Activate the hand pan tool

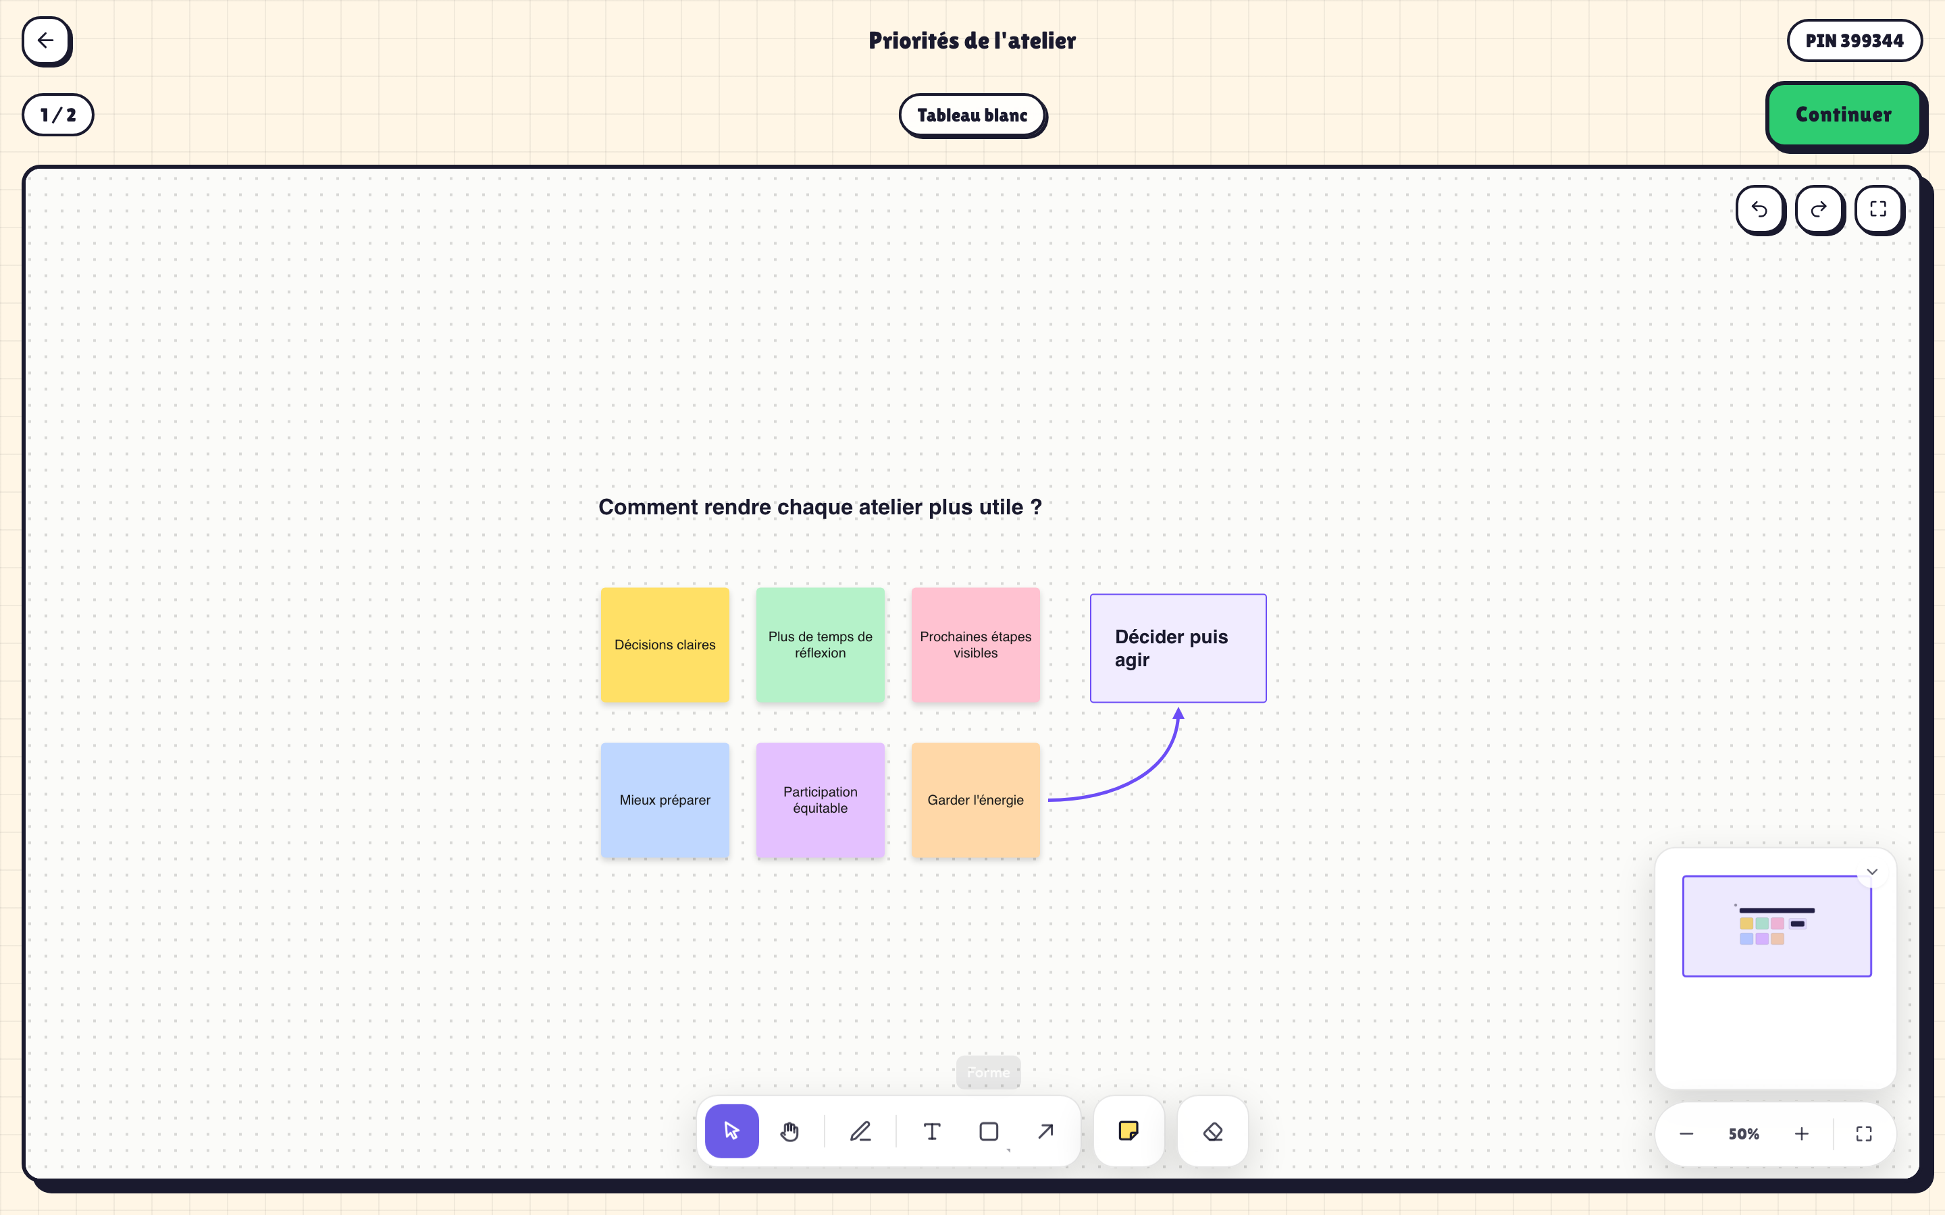tap(789, 1131)
